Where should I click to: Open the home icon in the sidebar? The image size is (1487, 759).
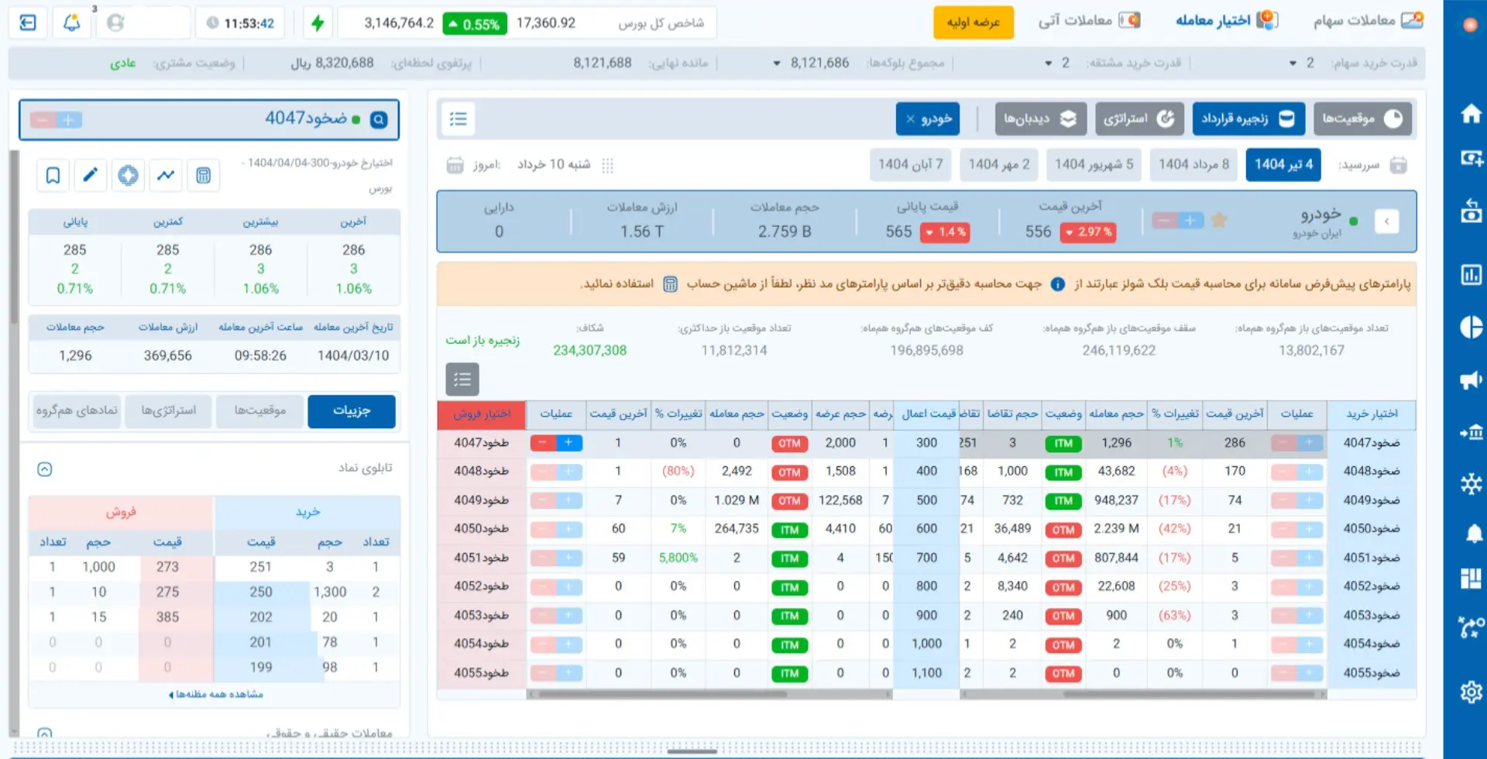pos(1470,114)
